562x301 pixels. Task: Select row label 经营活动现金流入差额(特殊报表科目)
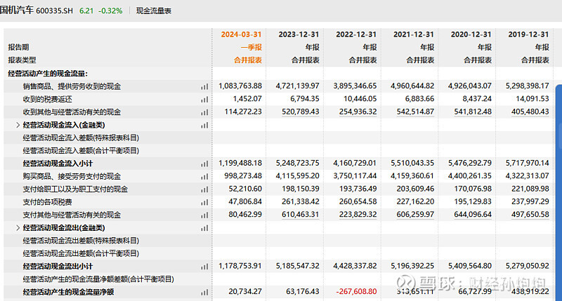[x=81, y=138]
